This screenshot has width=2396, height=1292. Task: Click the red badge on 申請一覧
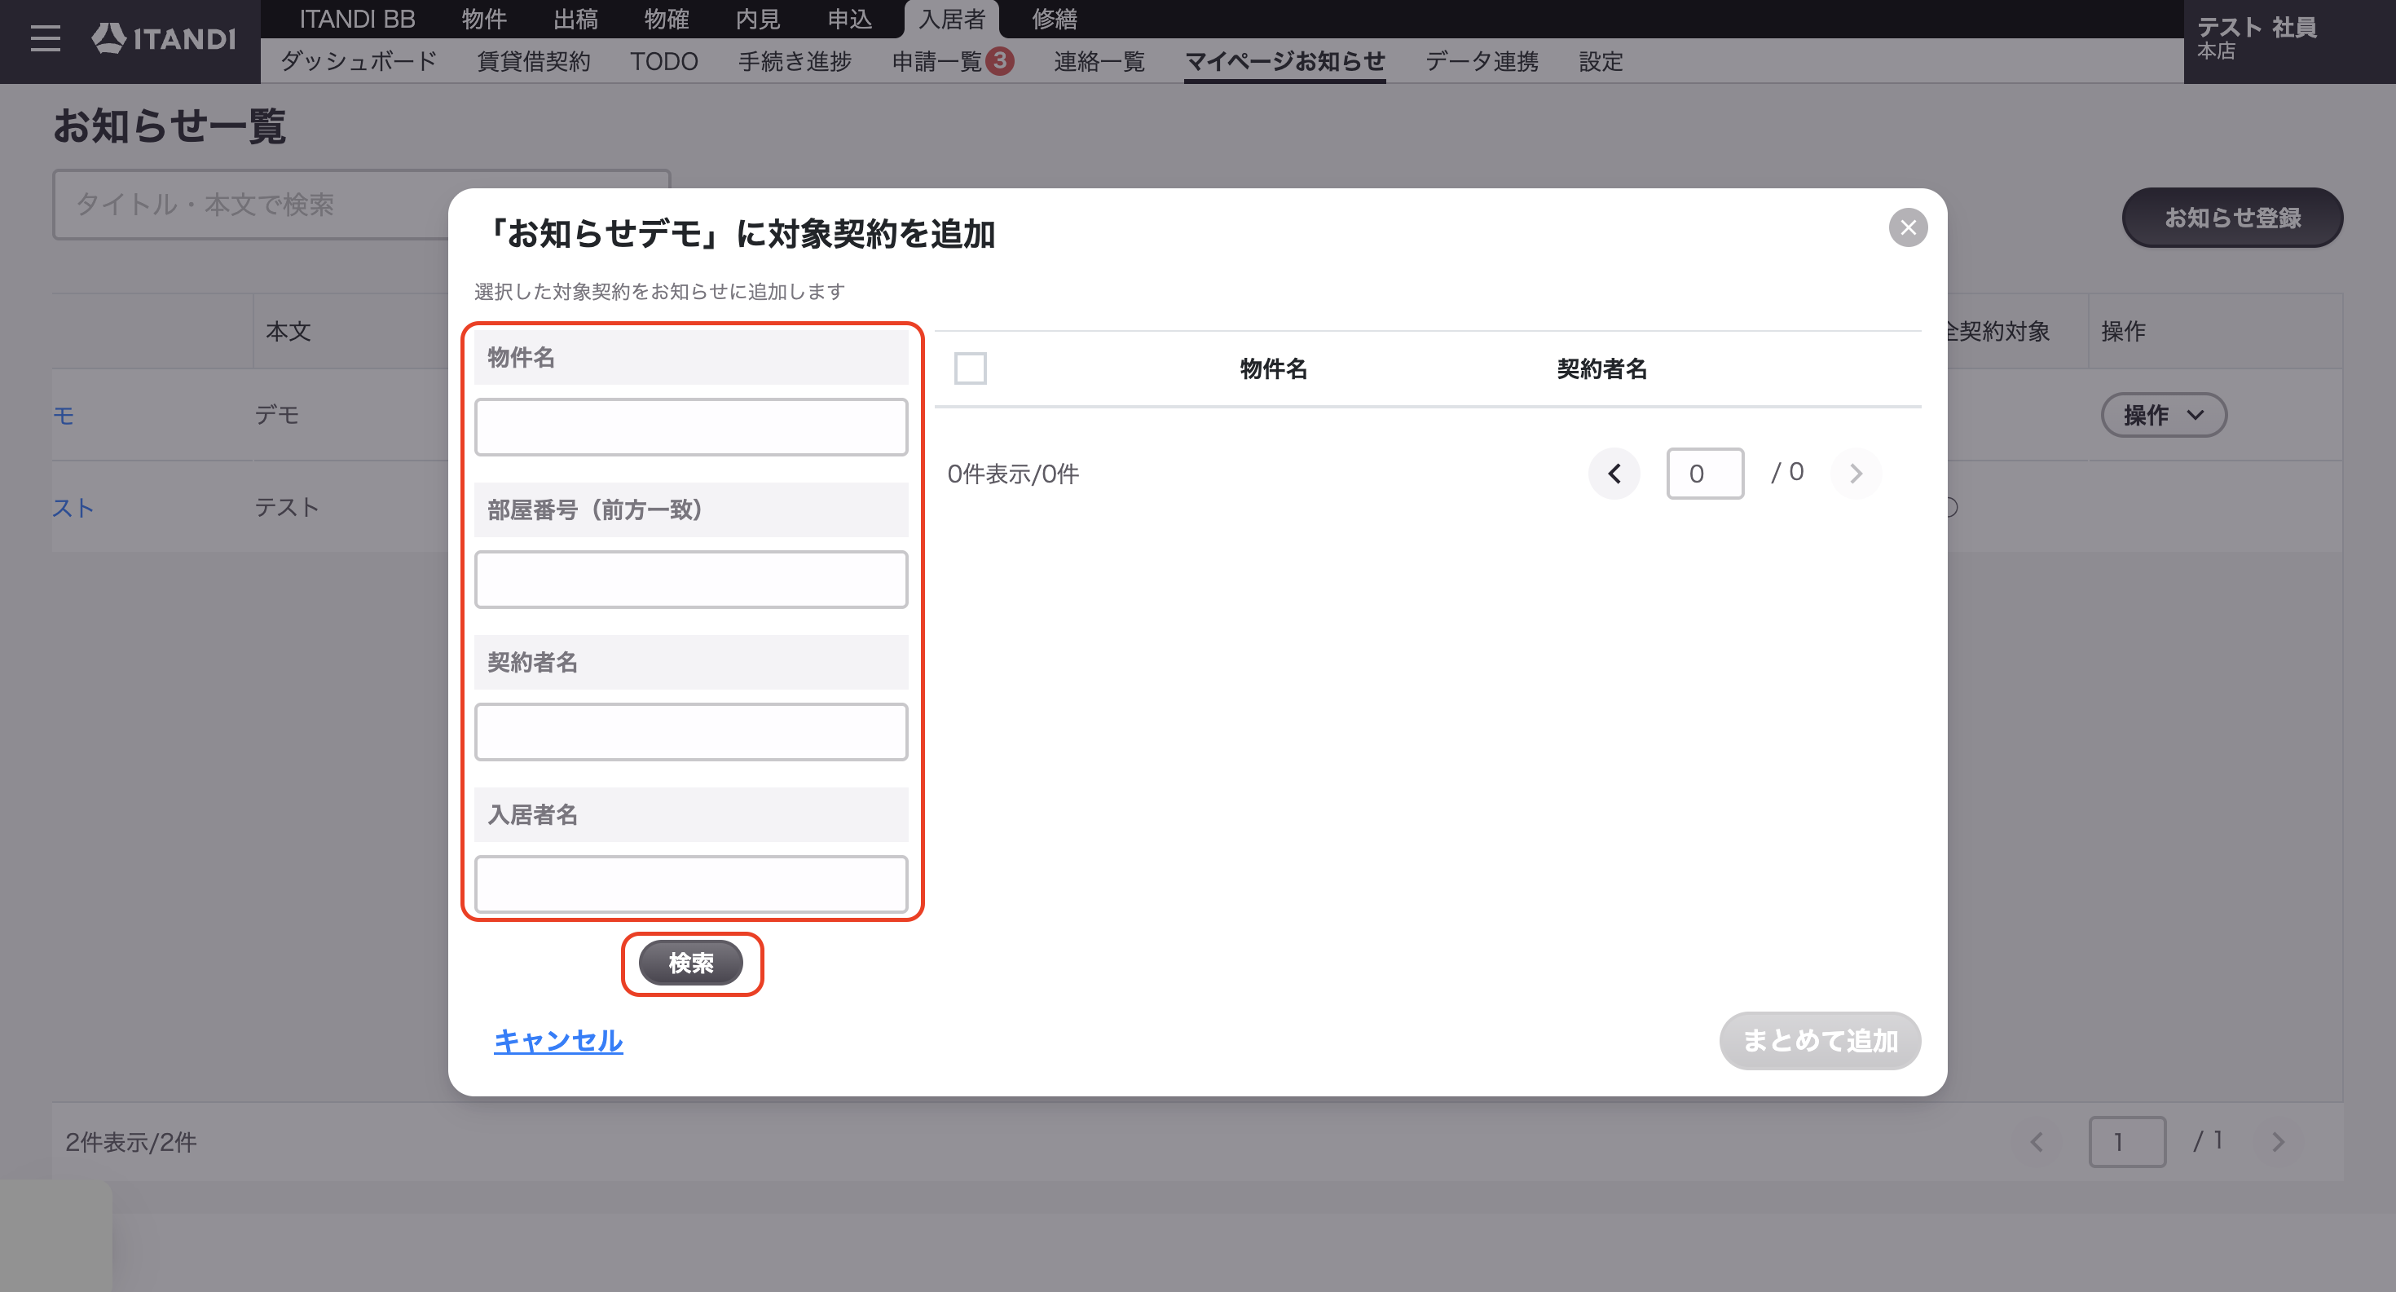[1000, 60]
